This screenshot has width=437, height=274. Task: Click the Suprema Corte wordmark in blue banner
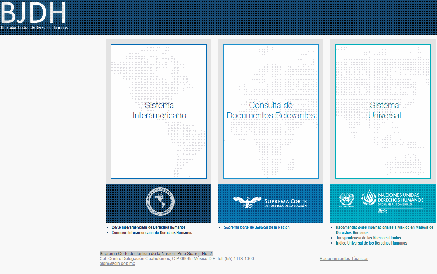pos(285,203)
